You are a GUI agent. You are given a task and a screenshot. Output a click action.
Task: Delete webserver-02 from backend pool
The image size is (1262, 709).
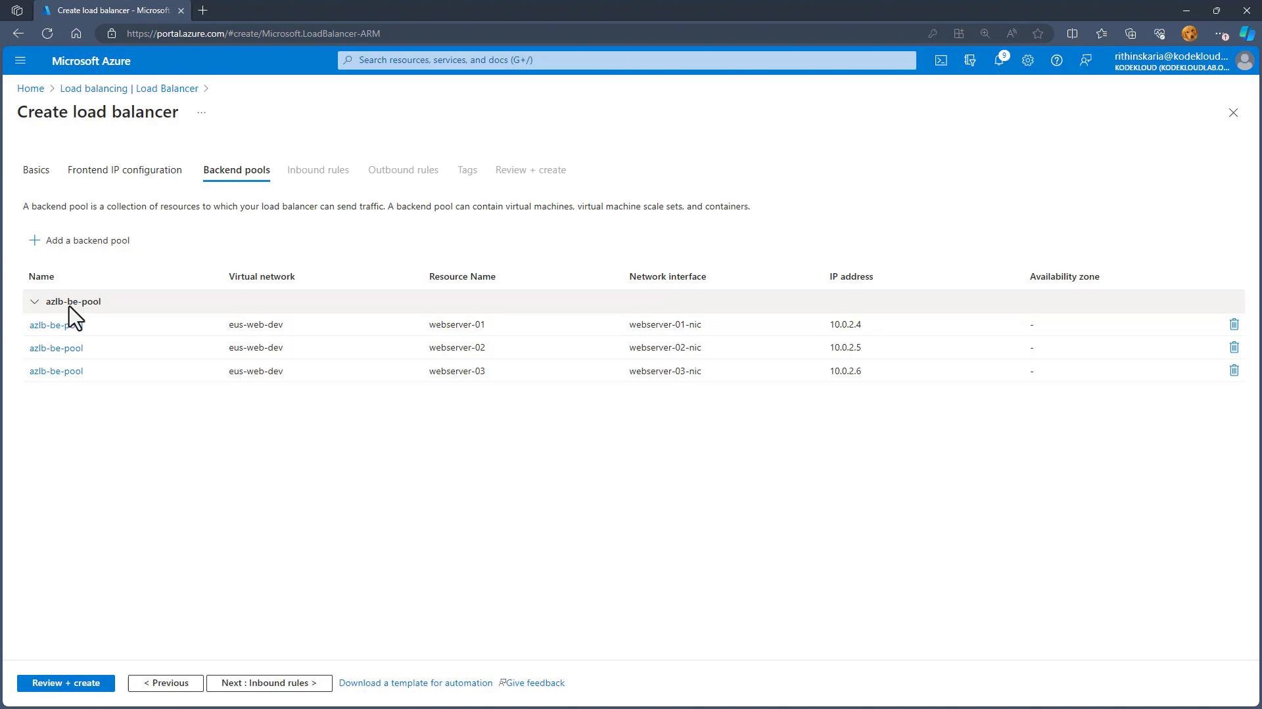1234,347
